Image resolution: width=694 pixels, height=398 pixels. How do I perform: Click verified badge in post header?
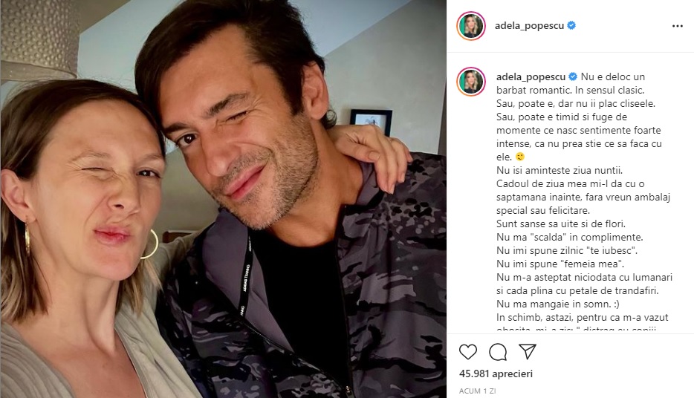pos(571,25)
